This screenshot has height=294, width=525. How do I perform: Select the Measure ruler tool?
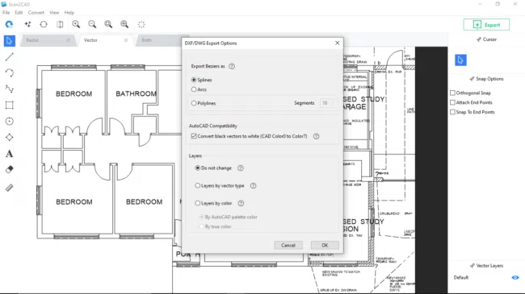(x=10, y=188)
